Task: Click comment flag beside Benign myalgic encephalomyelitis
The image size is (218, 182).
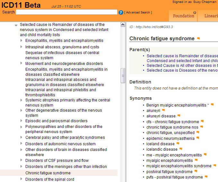Action: click(x=212, y=105)
